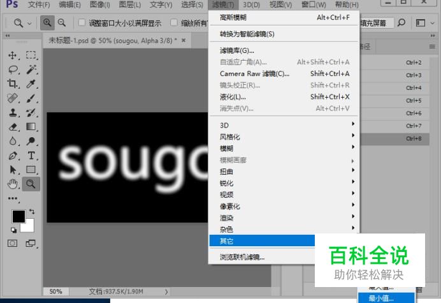This screenshot has height=303, width=441.
Task: Select 最小值... in submenu
Action: 386,298
